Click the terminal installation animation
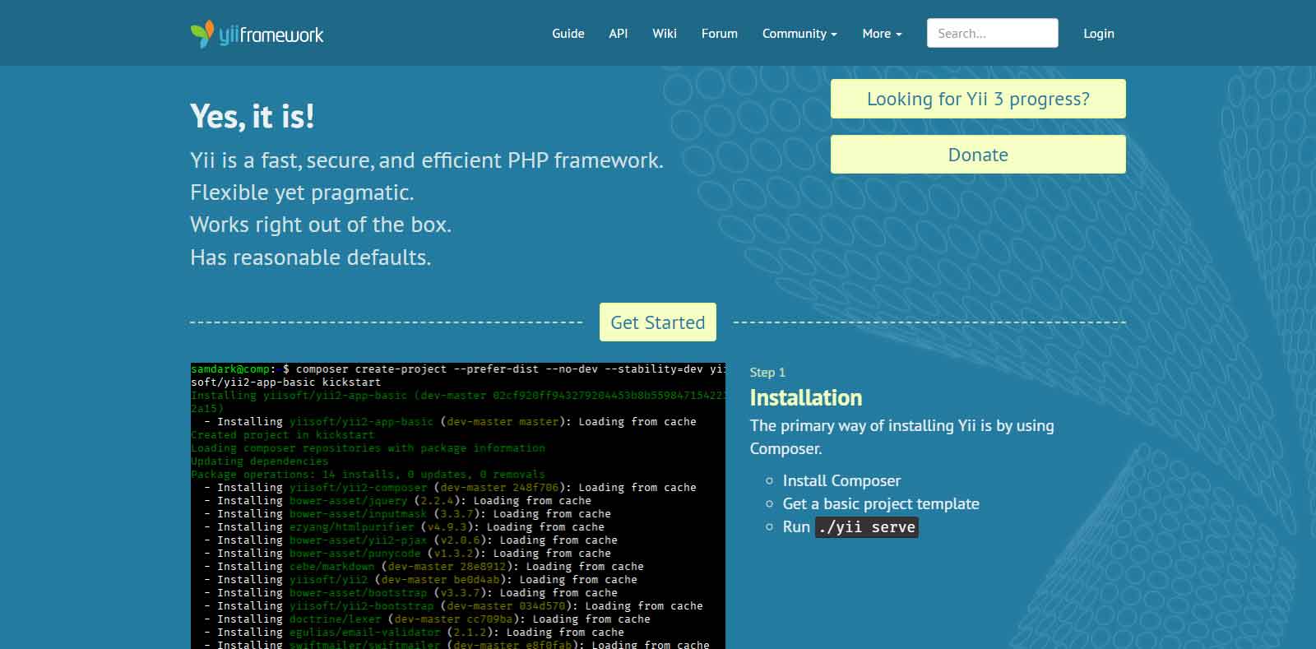The width and height of the screenshot is (1316, 649). pyautogui.click(x=458, y=506)
